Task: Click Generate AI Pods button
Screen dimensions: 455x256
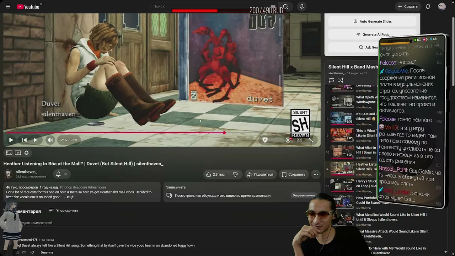Action: [x=372, y=34]
